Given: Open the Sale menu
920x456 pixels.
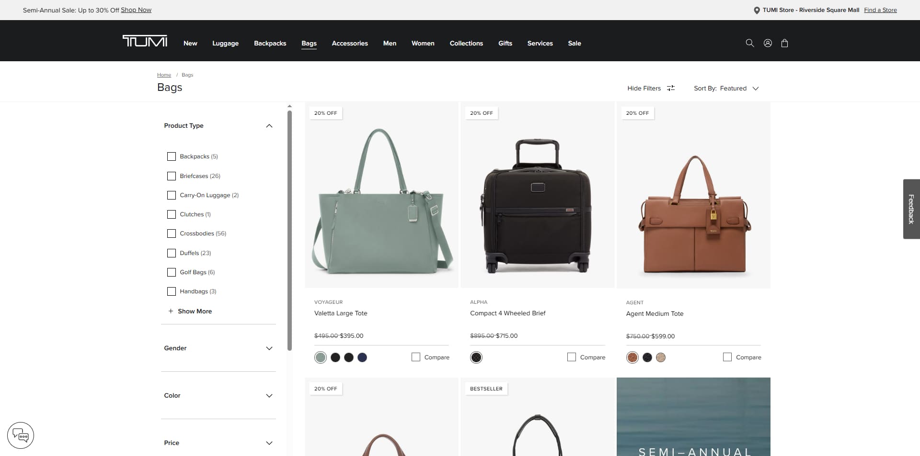Looking at the screenshot, I should click(575, 43).
